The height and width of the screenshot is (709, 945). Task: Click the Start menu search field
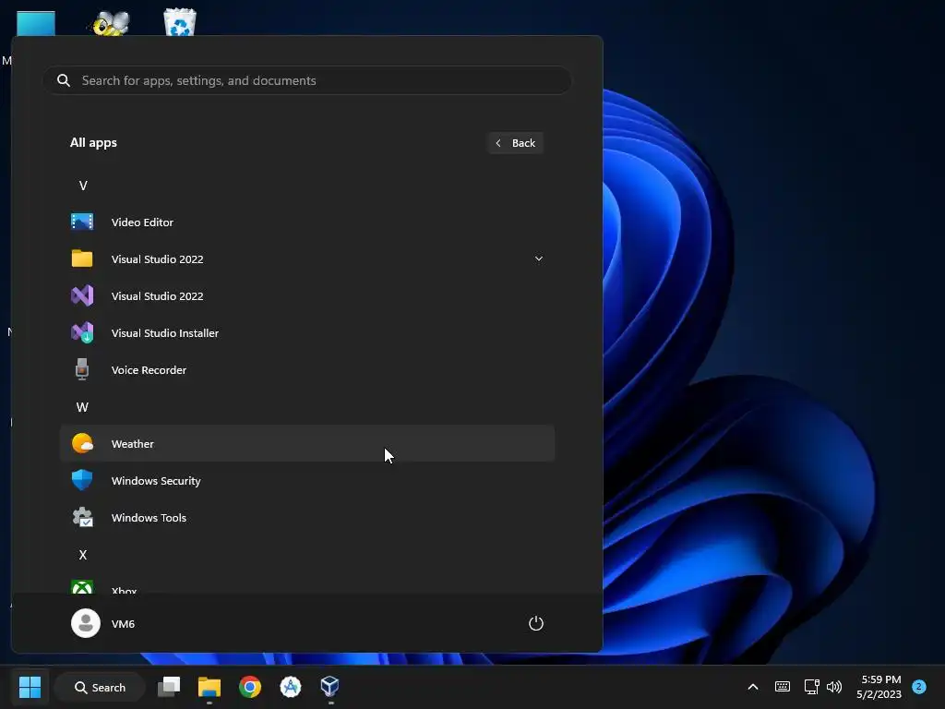point(306,80)
